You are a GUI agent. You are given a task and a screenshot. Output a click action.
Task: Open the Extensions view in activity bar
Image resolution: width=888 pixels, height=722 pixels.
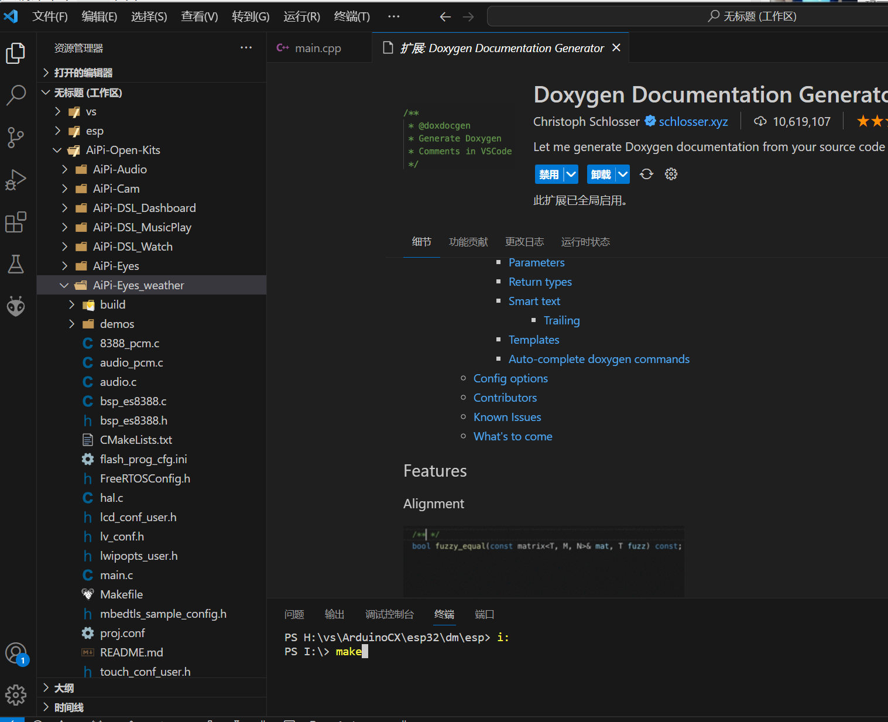(16, 222)
